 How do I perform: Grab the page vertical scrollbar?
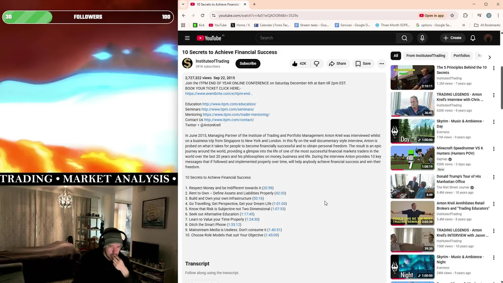point(501,87)
